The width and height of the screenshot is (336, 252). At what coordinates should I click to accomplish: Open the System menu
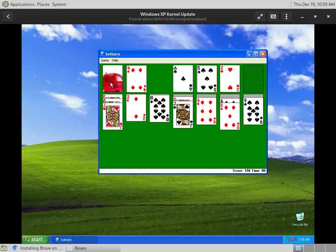pyautogui.click(x=59, y=4)
